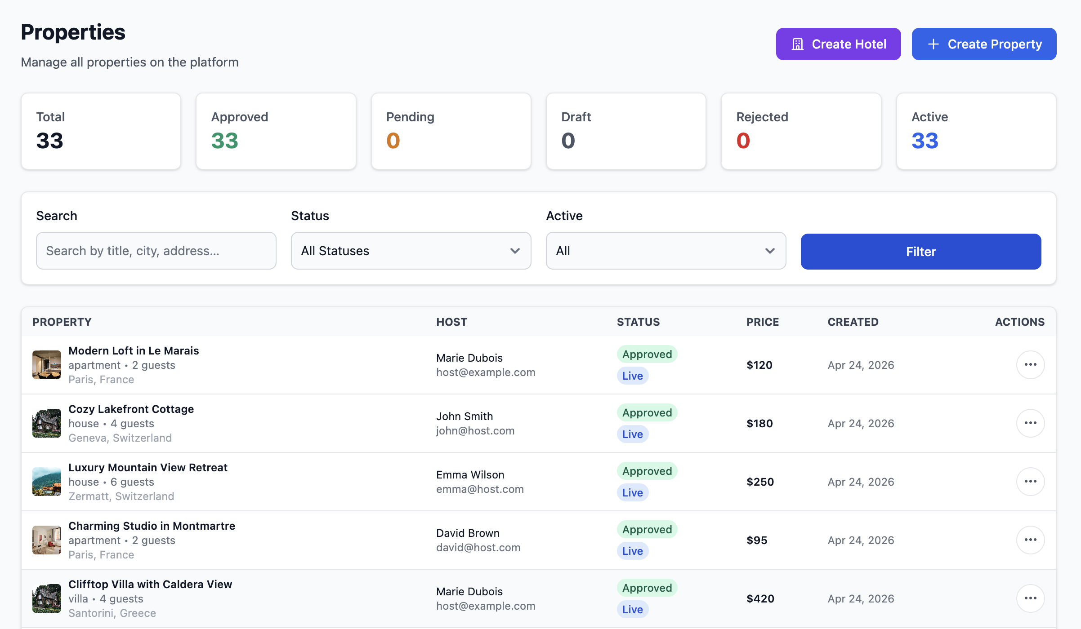Expand the All Statuses dropdown
Image resolution: width=1081 pixels, height=629 pixels.
tap(411, 251)
